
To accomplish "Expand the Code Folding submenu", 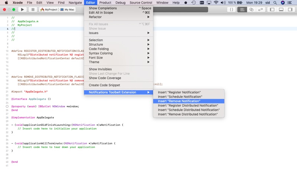I will point(118,49).
